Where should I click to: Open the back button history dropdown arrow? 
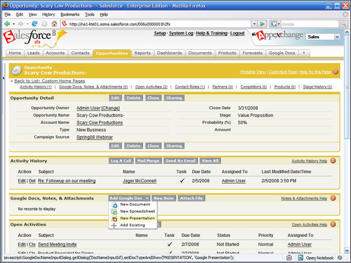14,24
